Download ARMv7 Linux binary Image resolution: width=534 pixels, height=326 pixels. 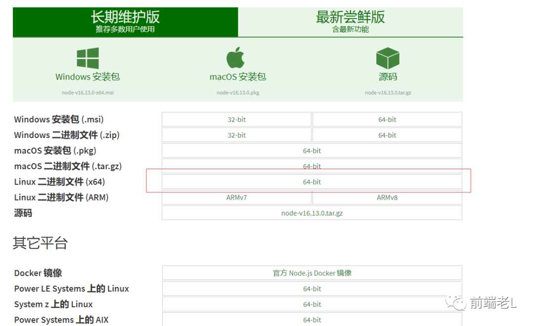(237, 198)
